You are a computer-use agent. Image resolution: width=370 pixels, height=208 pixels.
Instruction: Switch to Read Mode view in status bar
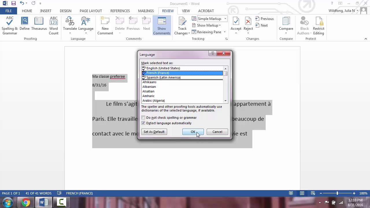click(x=291, y=193)
